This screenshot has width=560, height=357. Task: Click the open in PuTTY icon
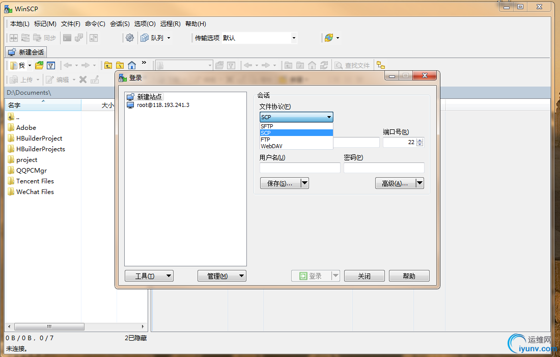[79, 38]
